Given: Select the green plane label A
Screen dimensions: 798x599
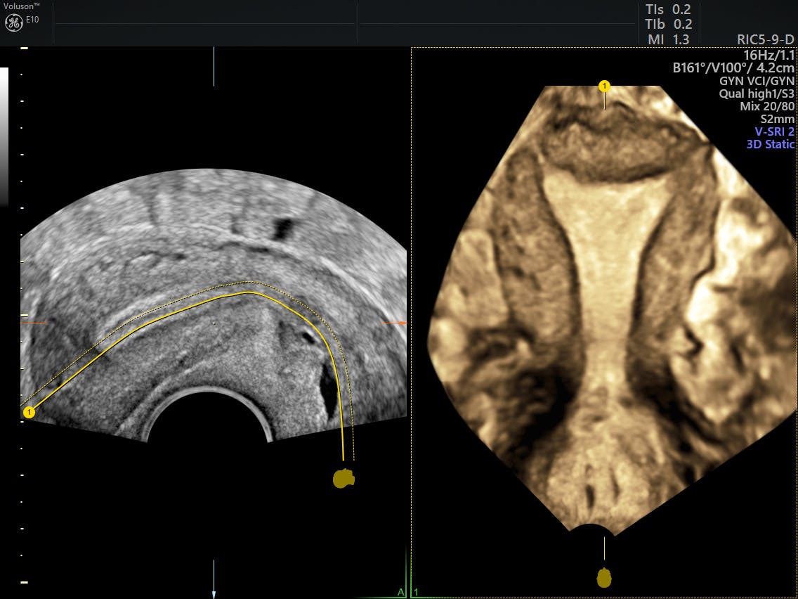Looking at the screenshot, I should pyautogui.click(x=400, y=592).
